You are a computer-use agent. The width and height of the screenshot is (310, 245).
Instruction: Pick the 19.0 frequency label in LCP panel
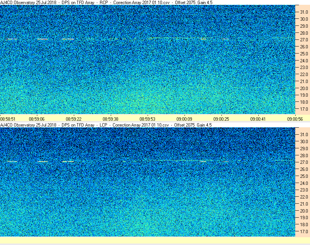304,218
